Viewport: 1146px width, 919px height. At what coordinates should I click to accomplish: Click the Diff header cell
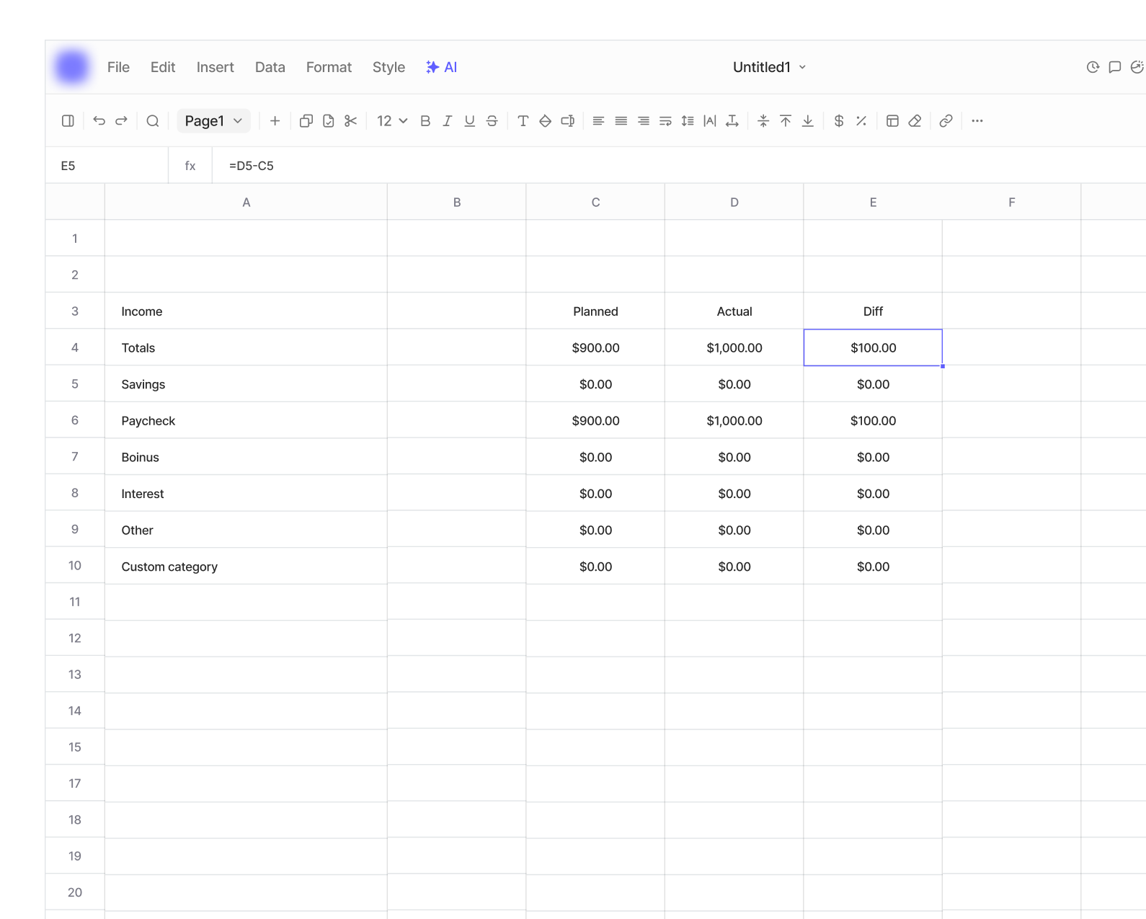[873, 311]
